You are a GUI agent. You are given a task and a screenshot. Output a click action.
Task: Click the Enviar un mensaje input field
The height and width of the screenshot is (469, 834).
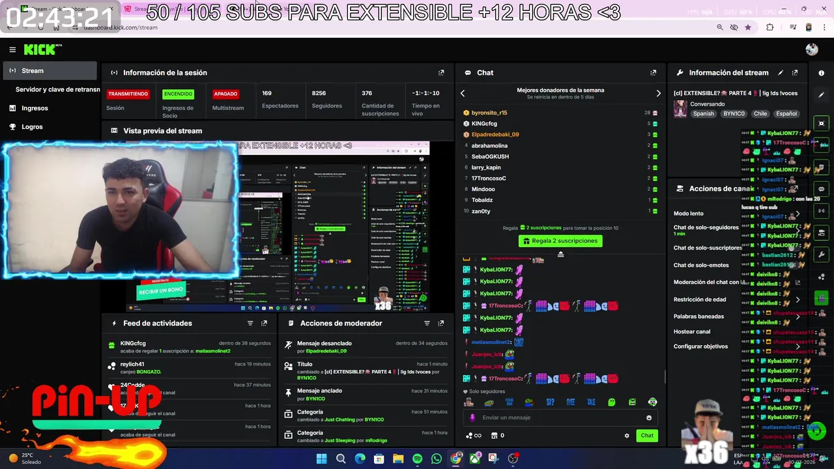point(560,418)
